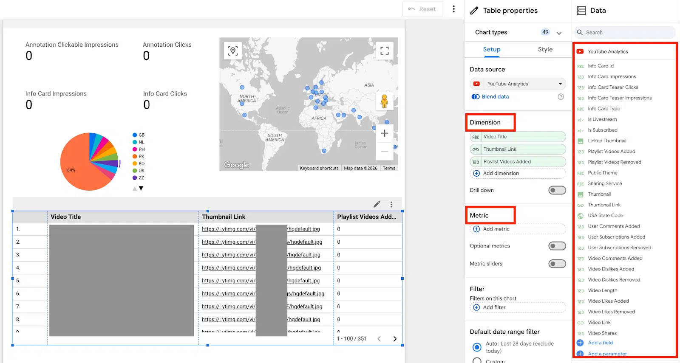Viewport: 680px width, 363px height.
Task: Click the GB legend color swatch
Action: point(135,135)
